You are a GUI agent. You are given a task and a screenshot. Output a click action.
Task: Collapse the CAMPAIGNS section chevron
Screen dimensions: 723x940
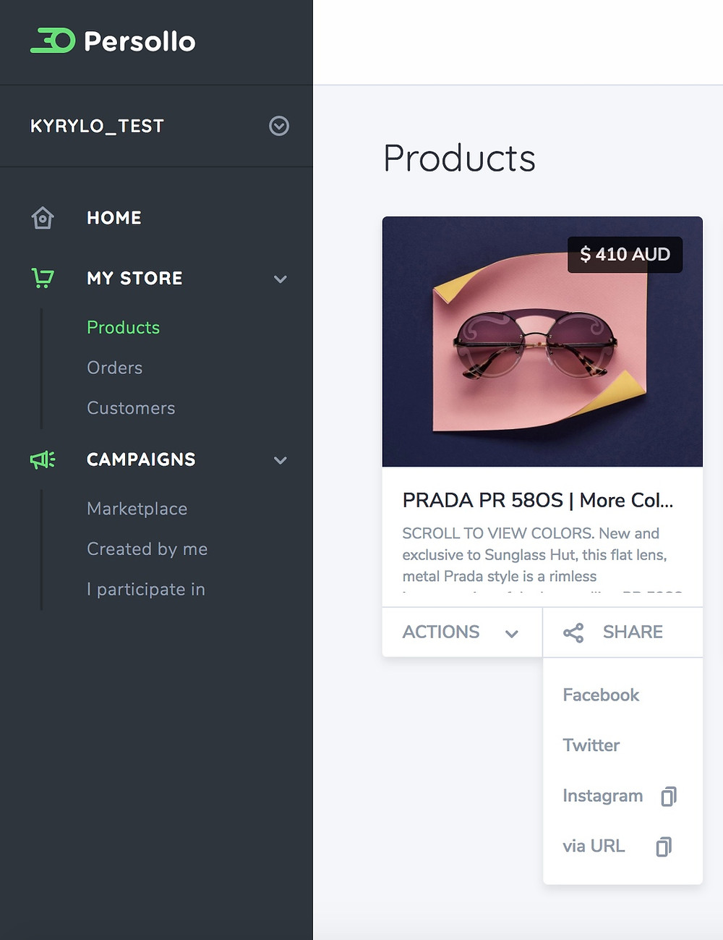click(x=281, y=460)
